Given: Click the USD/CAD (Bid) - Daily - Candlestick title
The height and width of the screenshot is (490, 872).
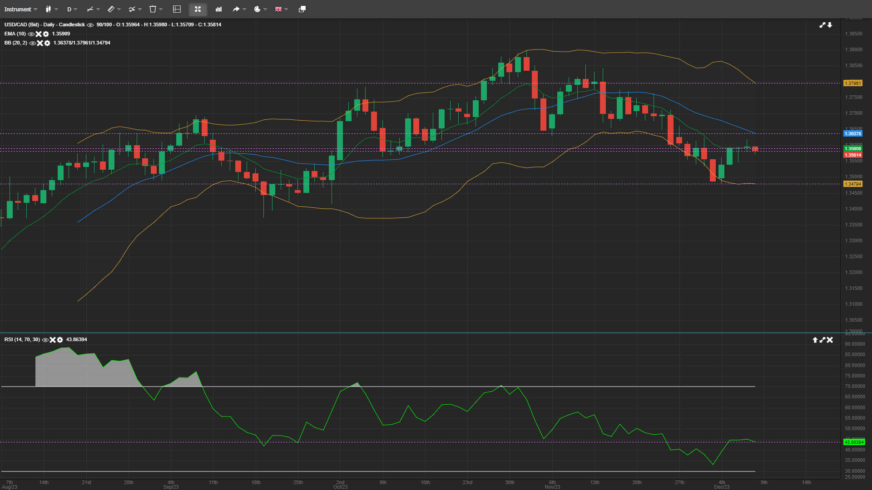Looking at the screenshot, I should coord(45,25).
